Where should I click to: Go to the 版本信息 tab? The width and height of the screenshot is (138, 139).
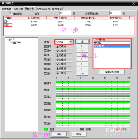[x=57, y=9]
